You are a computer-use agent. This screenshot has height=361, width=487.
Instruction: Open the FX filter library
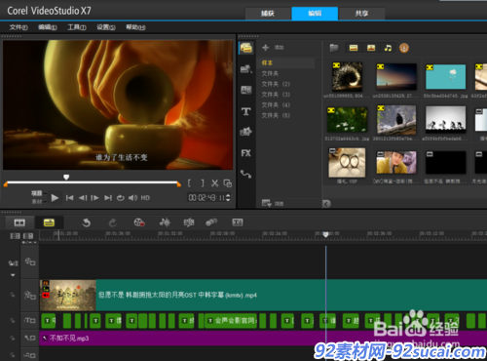point(245,153)
